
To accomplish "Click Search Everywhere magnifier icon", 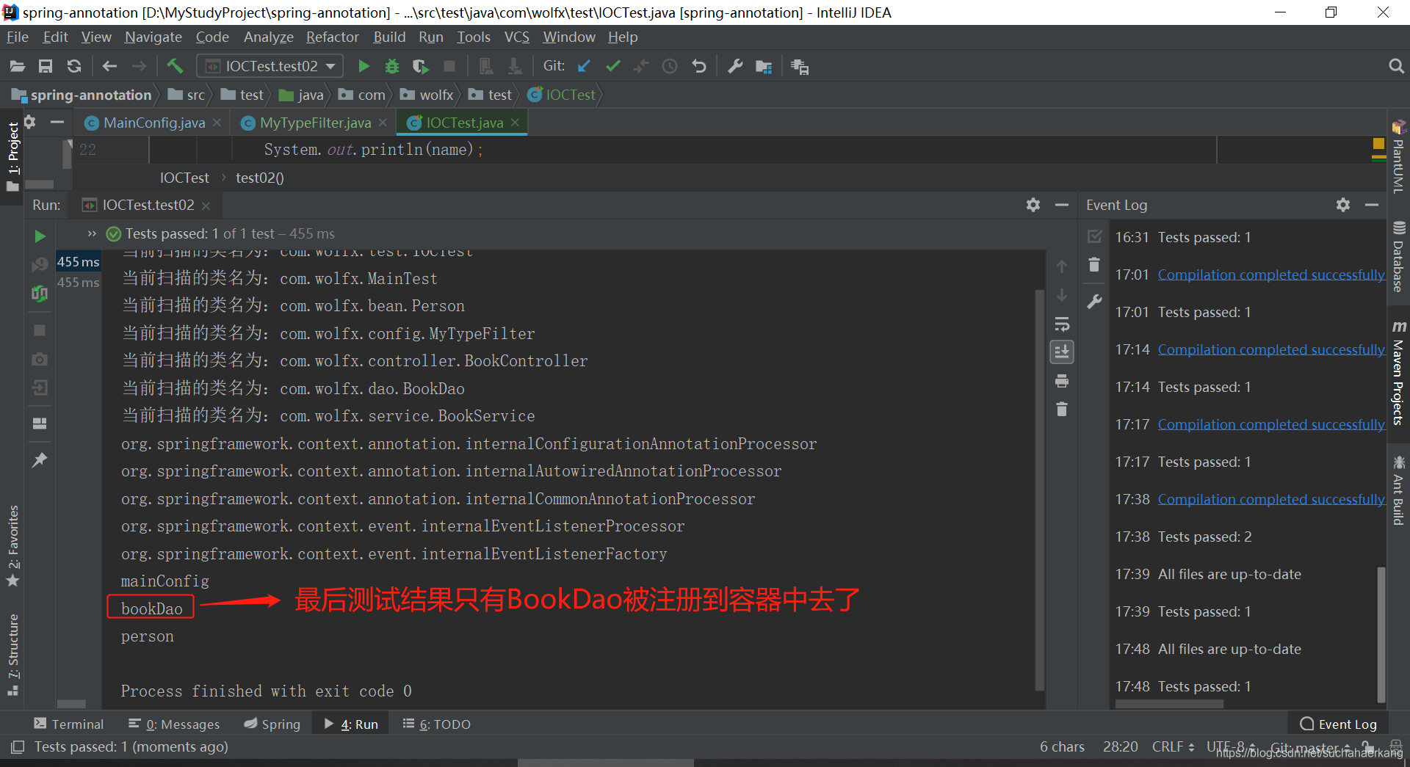I will tap(1396, 67).
